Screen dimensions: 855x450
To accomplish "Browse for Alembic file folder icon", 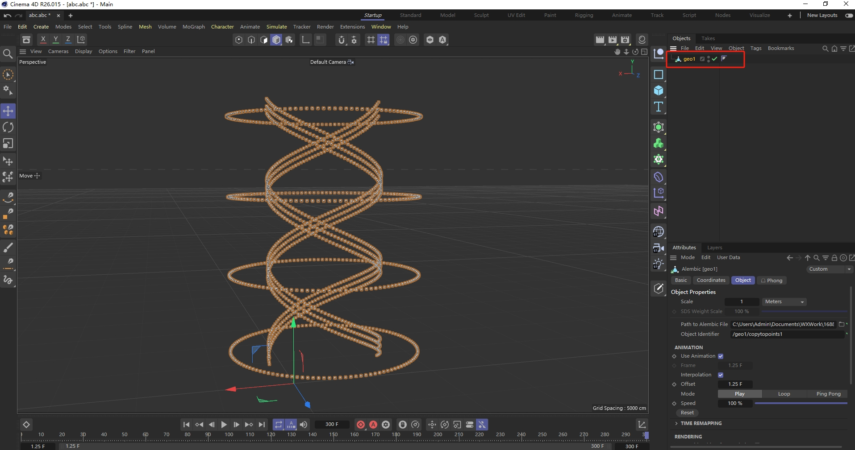I will tap(842, 325).
